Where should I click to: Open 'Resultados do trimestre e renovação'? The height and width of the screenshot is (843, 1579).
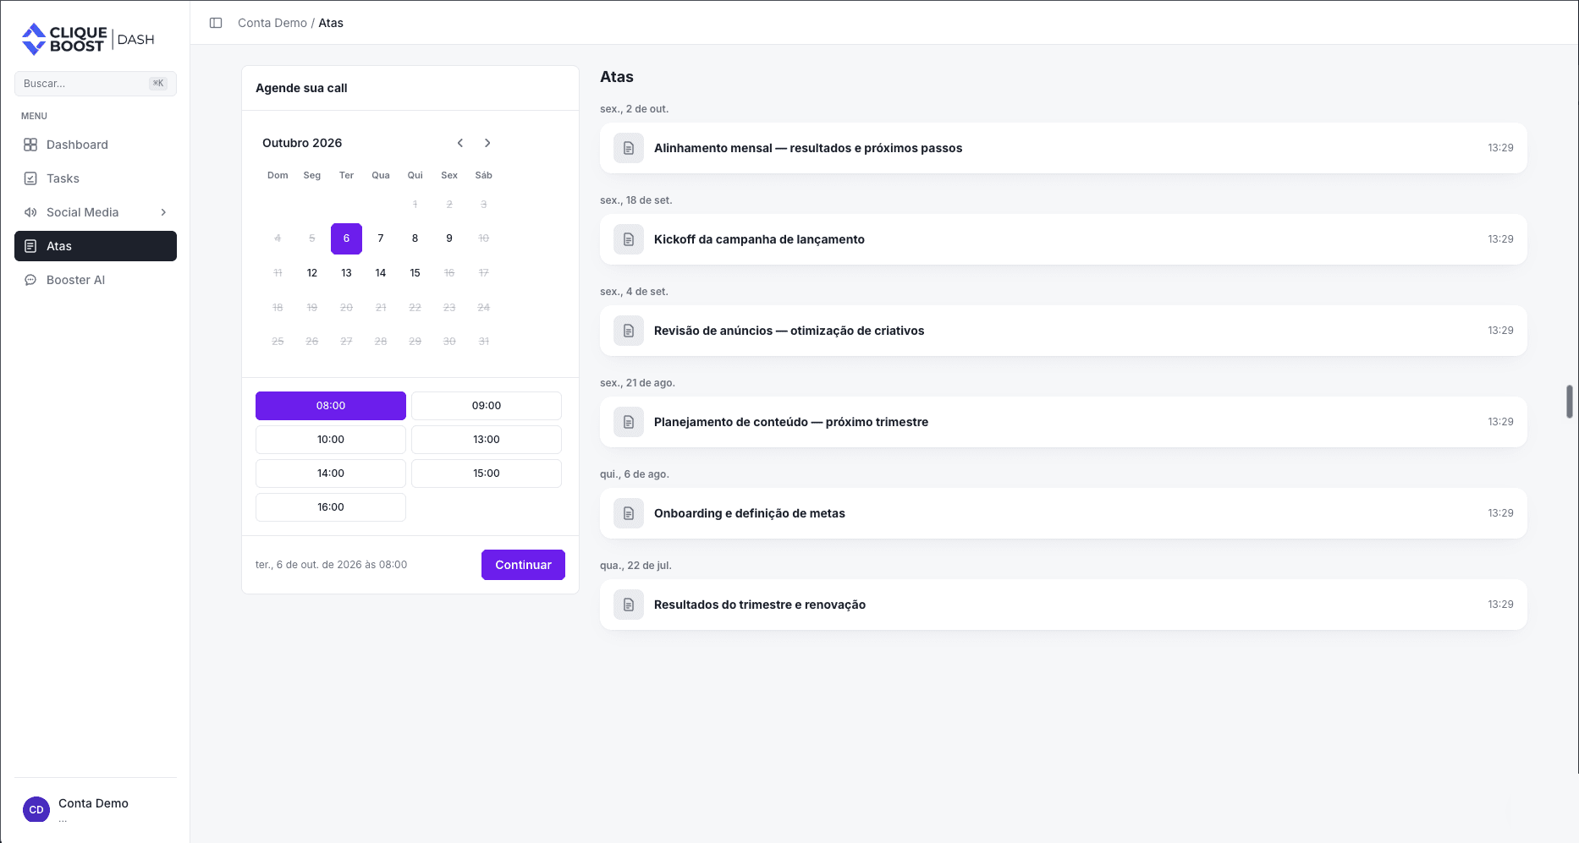[1064, 605]
